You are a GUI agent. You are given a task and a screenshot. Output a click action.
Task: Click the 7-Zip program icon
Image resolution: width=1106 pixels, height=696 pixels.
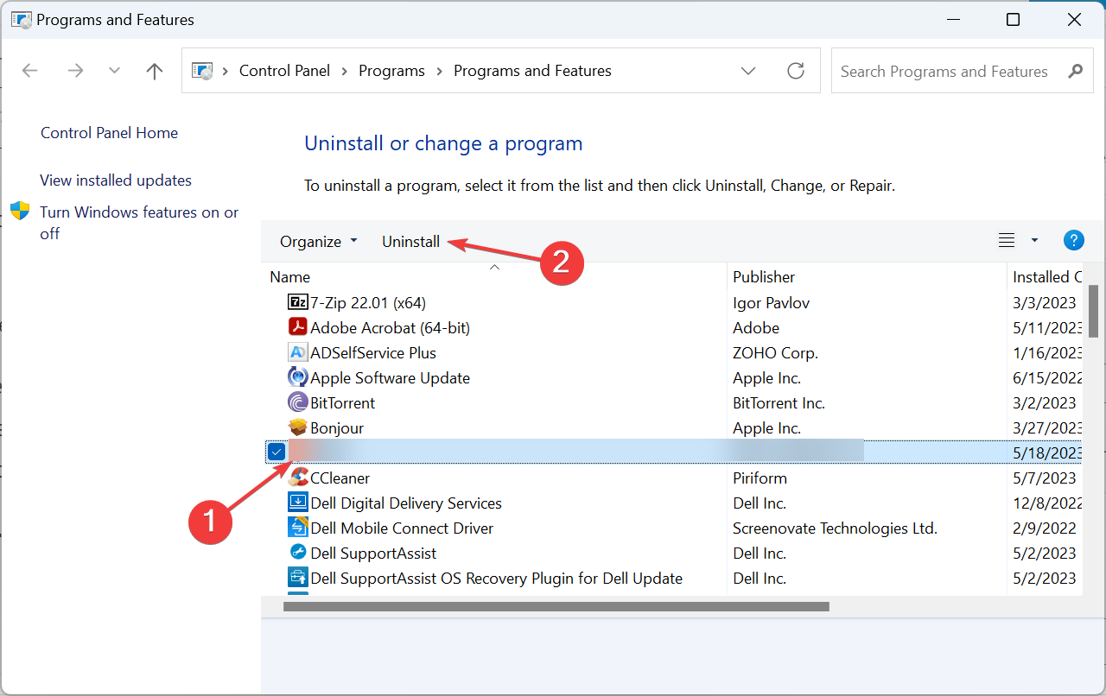coord(298,303)
